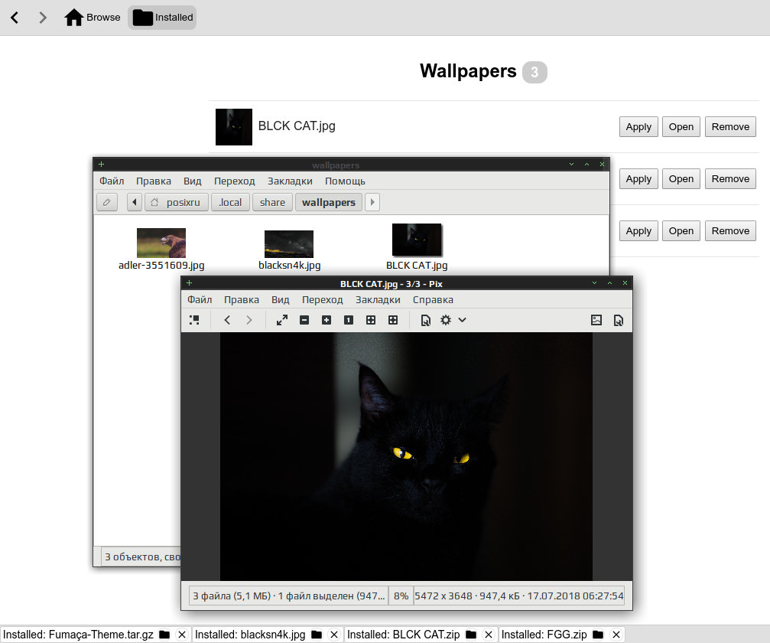770x643 pixels.
Task: Click the right zoom-to-fit icon in Pix
Action: [x=393, y=320]
